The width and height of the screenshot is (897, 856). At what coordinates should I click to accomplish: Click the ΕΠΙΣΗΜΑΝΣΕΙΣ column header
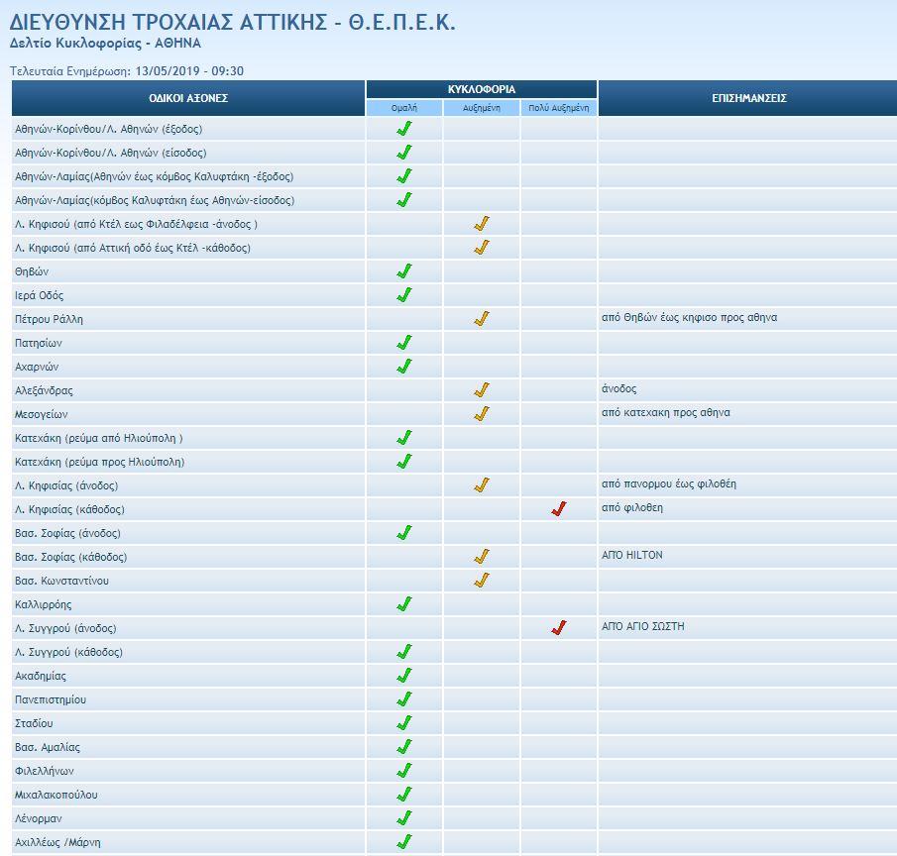pos(748,98)
